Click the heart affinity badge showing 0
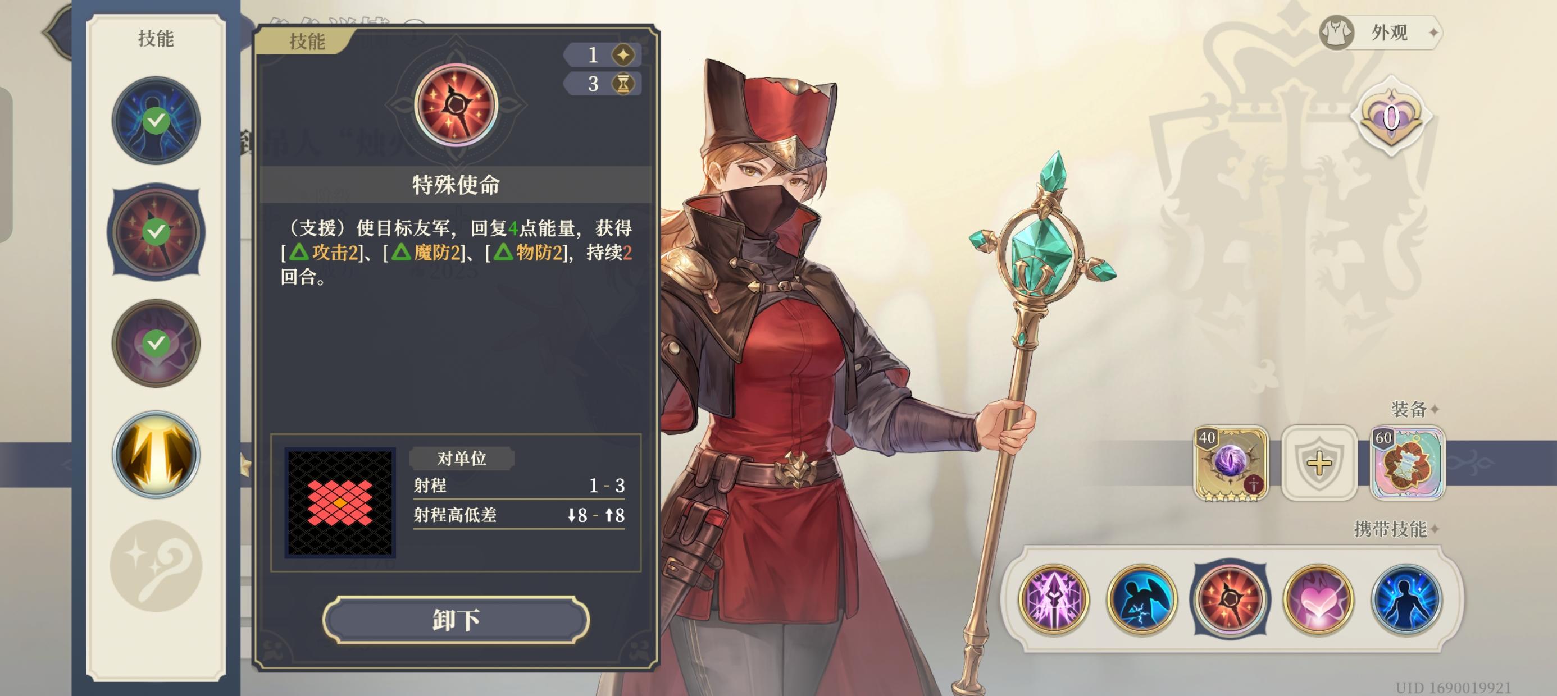 click(1391, 116)
